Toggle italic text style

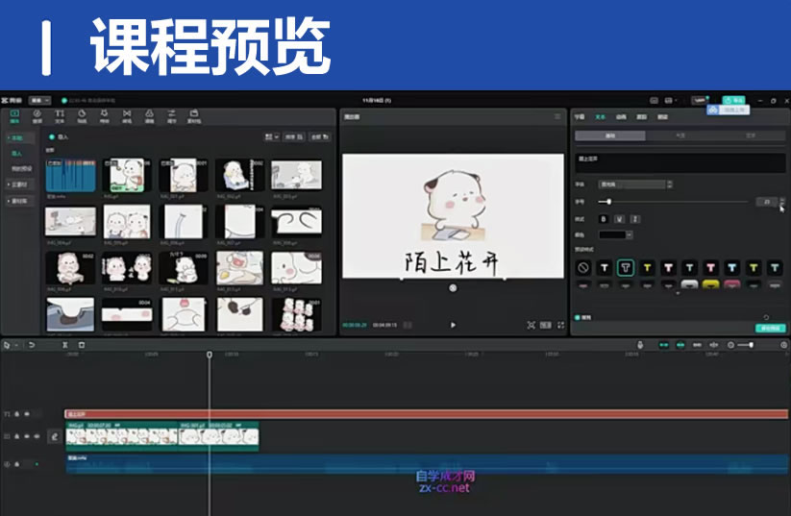(635, 219)
